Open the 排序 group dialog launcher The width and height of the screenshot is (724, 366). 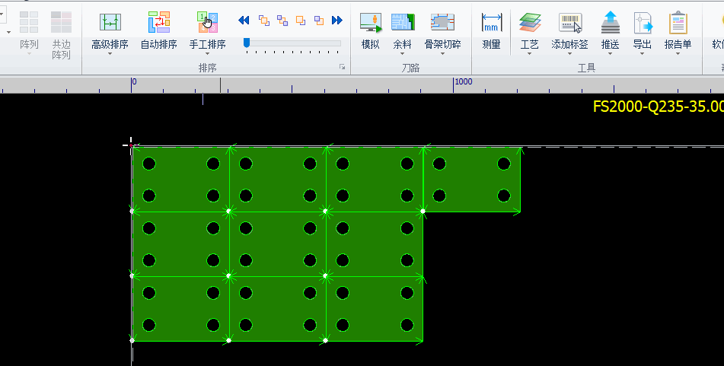coord(343,68)
